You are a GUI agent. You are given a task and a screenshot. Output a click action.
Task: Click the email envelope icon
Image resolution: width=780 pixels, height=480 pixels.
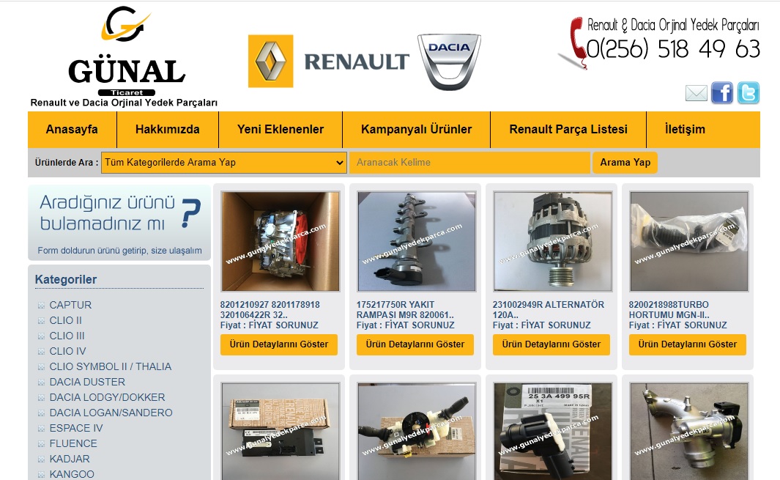click(x=696, y=93)
